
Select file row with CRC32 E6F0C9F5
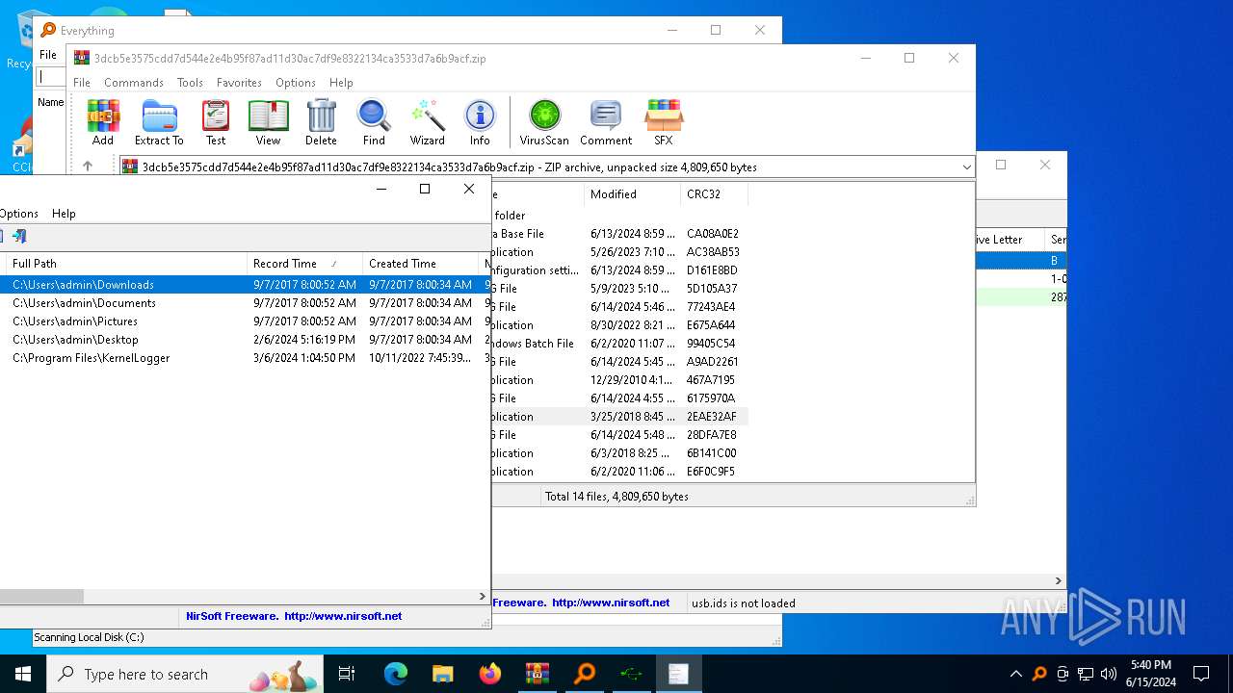619,472
